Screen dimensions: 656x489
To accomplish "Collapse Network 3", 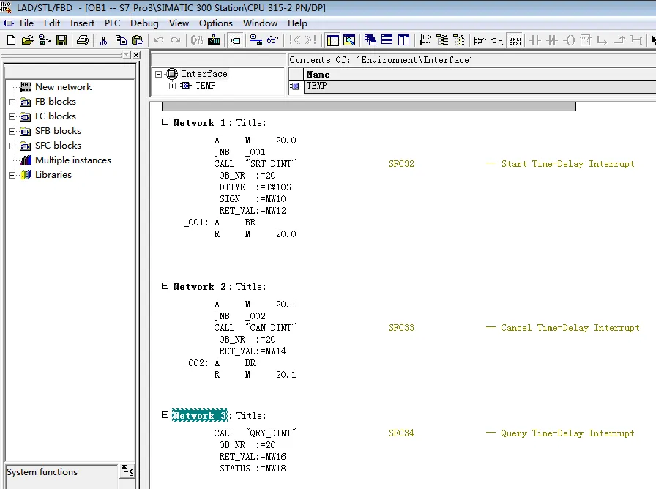I will [165, 415].
